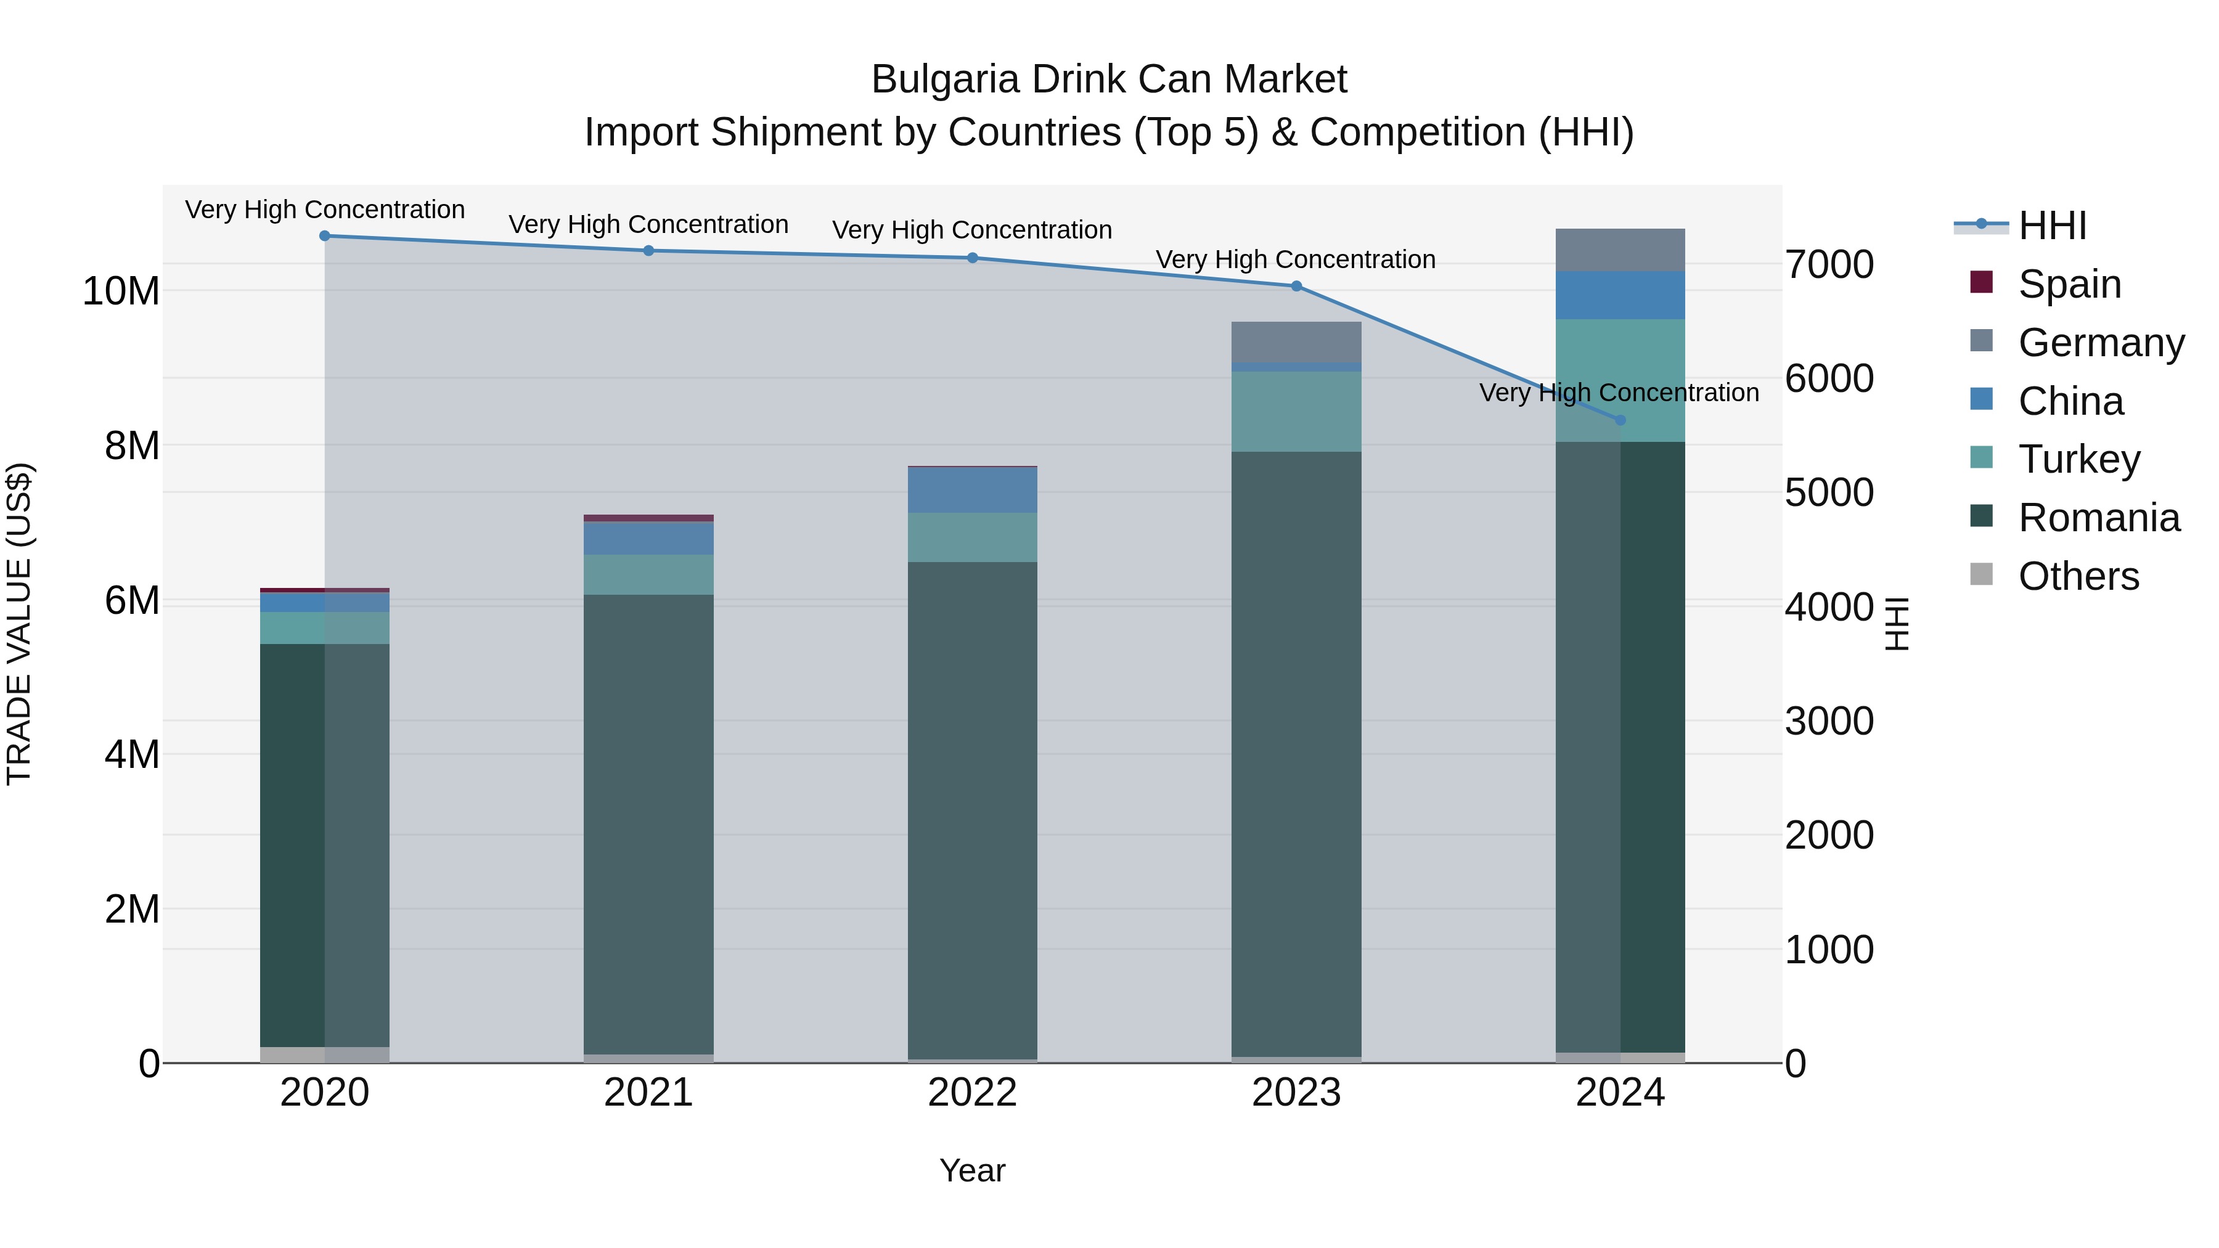Click the Turkey segment of the 2023 bar
Image resolution: width=2219 pixels, height=1248 pixels.
click(x=1296, y=412)
